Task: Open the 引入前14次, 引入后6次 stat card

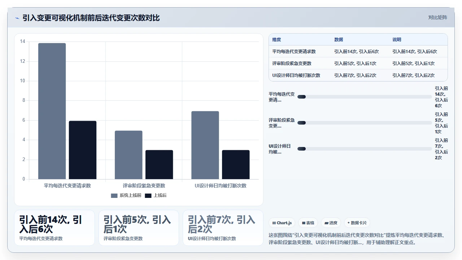Action: click(x=55, y=228)
